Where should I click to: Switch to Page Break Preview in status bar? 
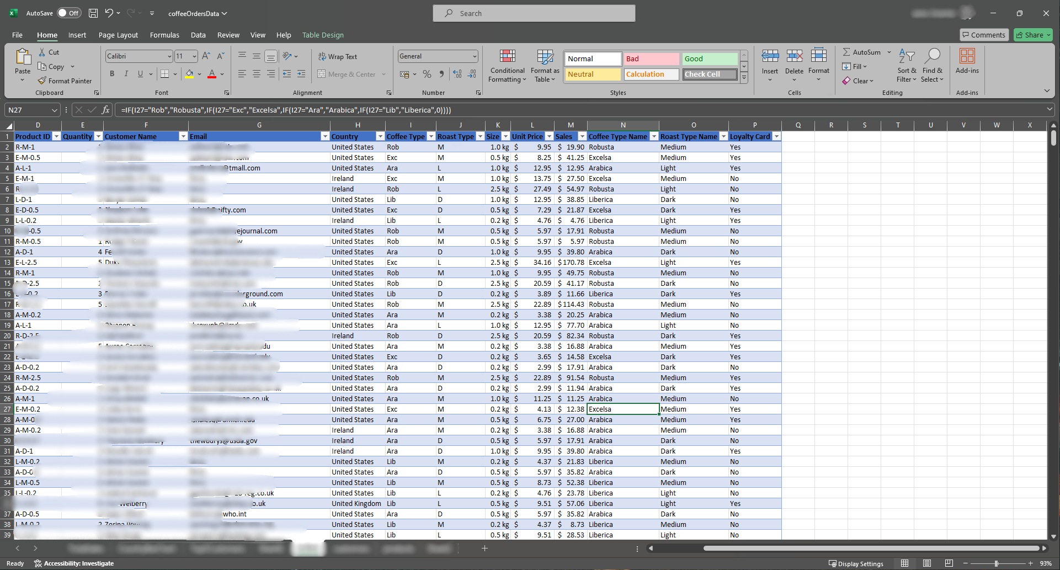[x=949, y=563]
